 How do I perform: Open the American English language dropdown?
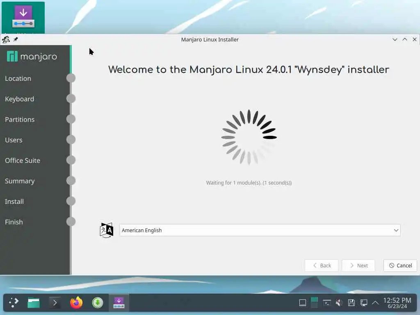tap(260, 230)
